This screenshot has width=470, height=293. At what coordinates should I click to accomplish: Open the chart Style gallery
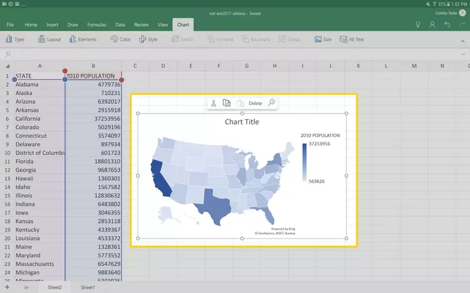tap(149, 39)
